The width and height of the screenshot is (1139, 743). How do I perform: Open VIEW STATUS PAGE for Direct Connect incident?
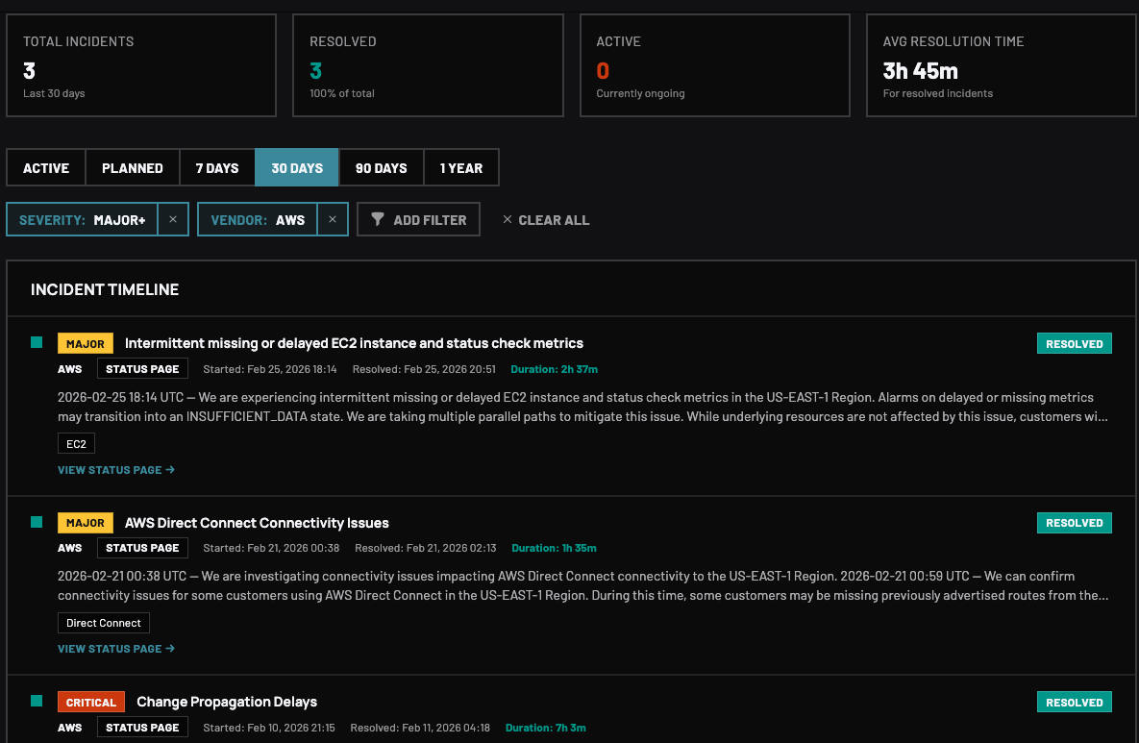point(109,649)
